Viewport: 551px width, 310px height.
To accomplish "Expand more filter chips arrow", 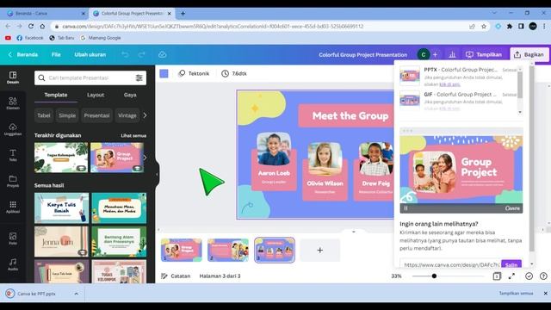I will click(x=145, y=115).
